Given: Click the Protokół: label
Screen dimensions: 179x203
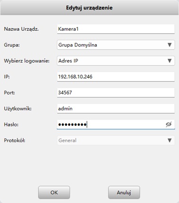Looking at the screenshot, I should pyautogui.click(x=15, y=140).
